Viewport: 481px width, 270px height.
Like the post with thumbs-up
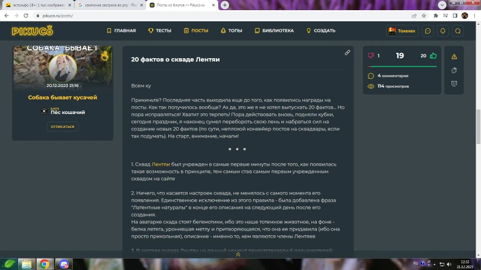pyautogui.click(x=433, y=55)
